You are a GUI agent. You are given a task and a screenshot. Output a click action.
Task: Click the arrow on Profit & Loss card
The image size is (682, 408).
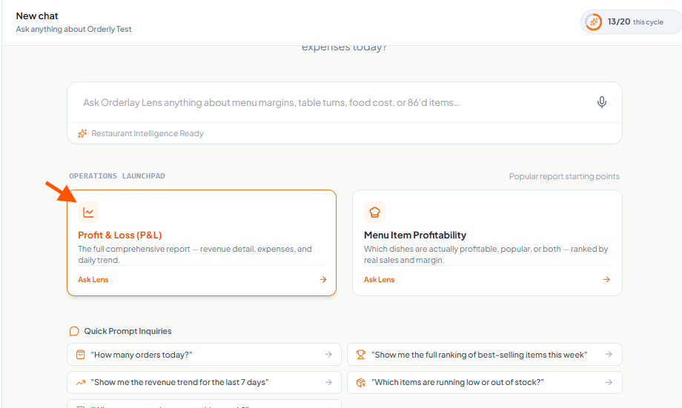click(322, 279)
